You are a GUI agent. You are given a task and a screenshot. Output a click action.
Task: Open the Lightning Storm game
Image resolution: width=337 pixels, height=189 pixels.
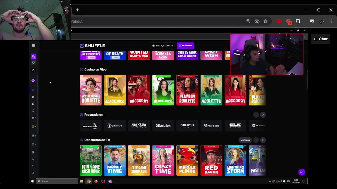(235, 160)
